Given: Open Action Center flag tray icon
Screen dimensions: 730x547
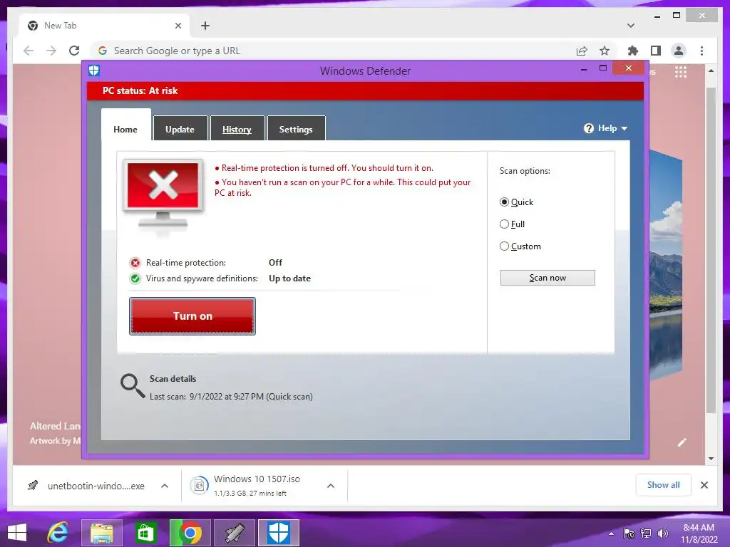Looking at the screenshot, I should click(x=629, y=533).
